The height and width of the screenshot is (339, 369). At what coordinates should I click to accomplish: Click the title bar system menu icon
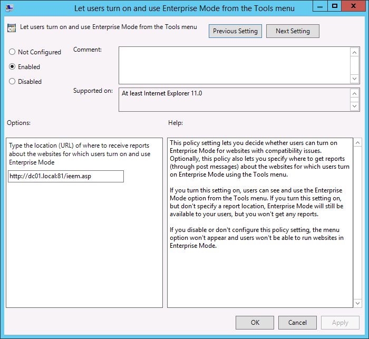[x=9, y=8]
